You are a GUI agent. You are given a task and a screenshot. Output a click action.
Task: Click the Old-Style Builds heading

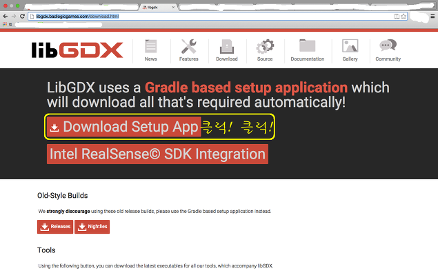(x=63, y=195)
